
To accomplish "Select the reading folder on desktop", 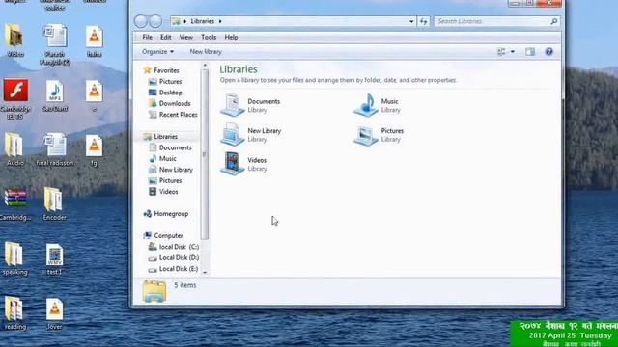I will point(14,313).
